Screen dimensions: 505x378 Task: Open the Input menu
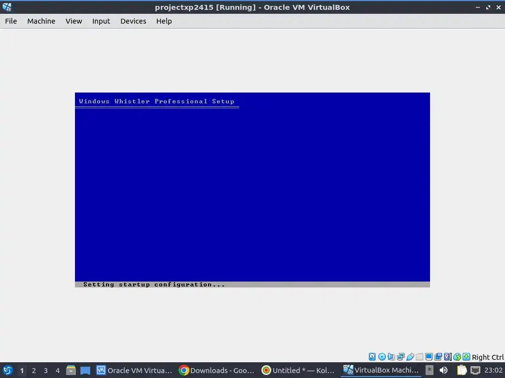(x=101, y=21)
